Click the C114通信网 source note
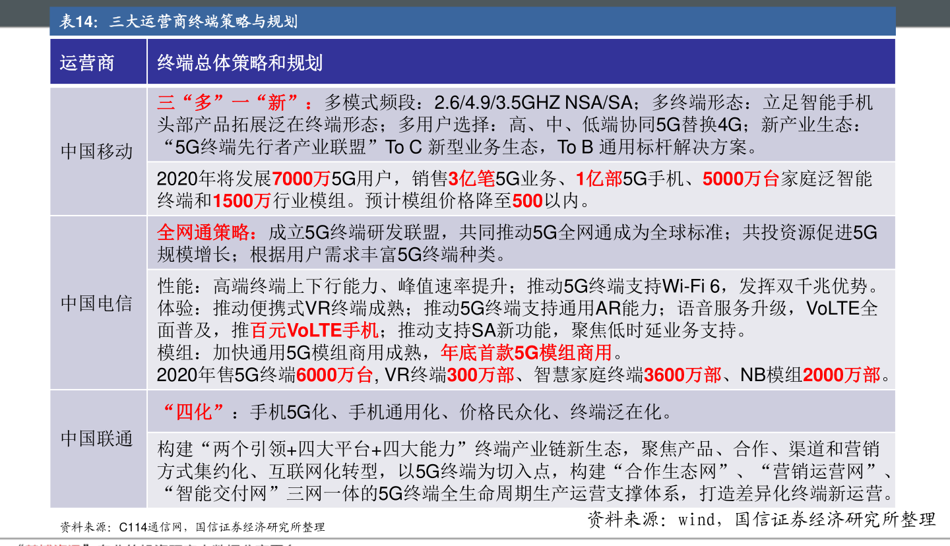 pos(193,527)
